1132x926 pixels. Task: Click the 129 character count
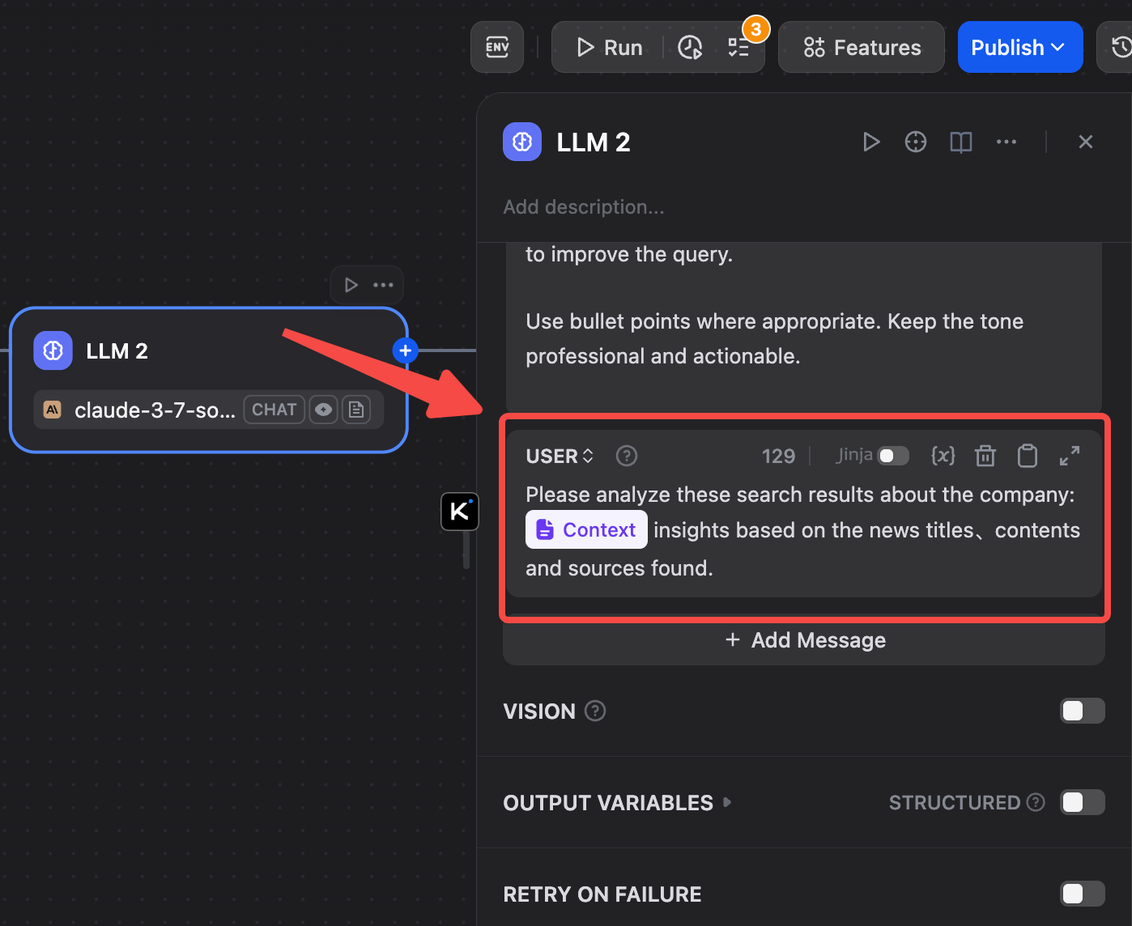click(x=778, y=457)
